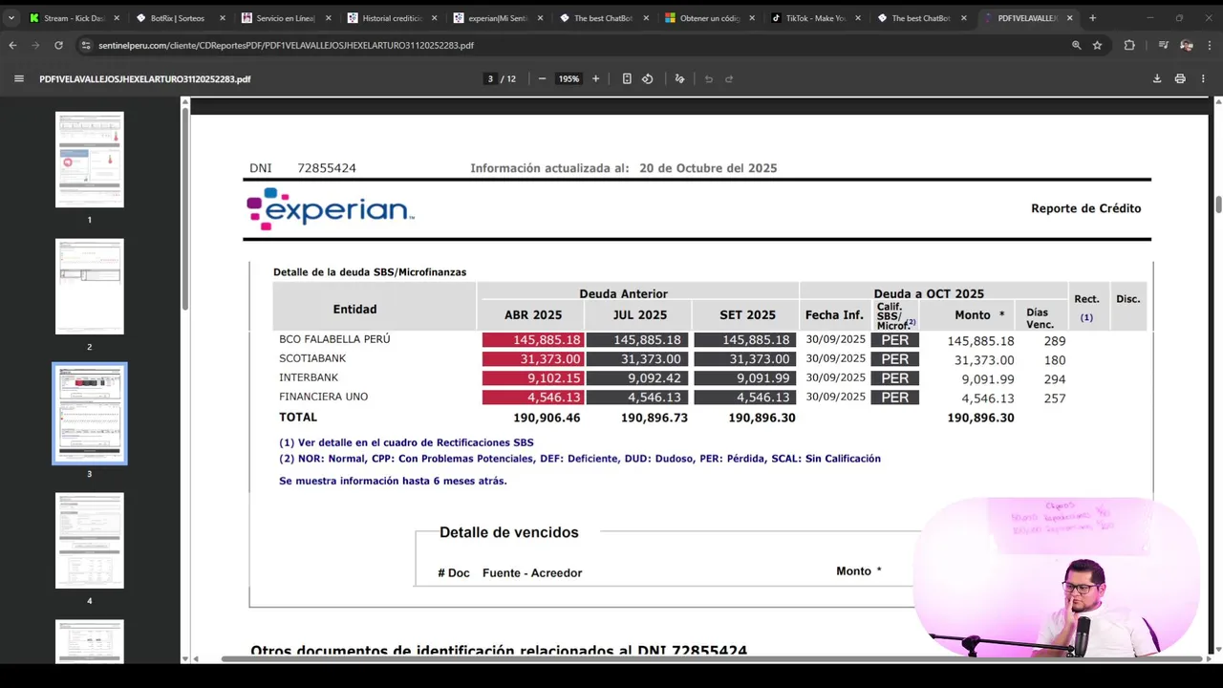
Task: Click the zoom magnifier icon in address bar
Action: pos(1077,45)
